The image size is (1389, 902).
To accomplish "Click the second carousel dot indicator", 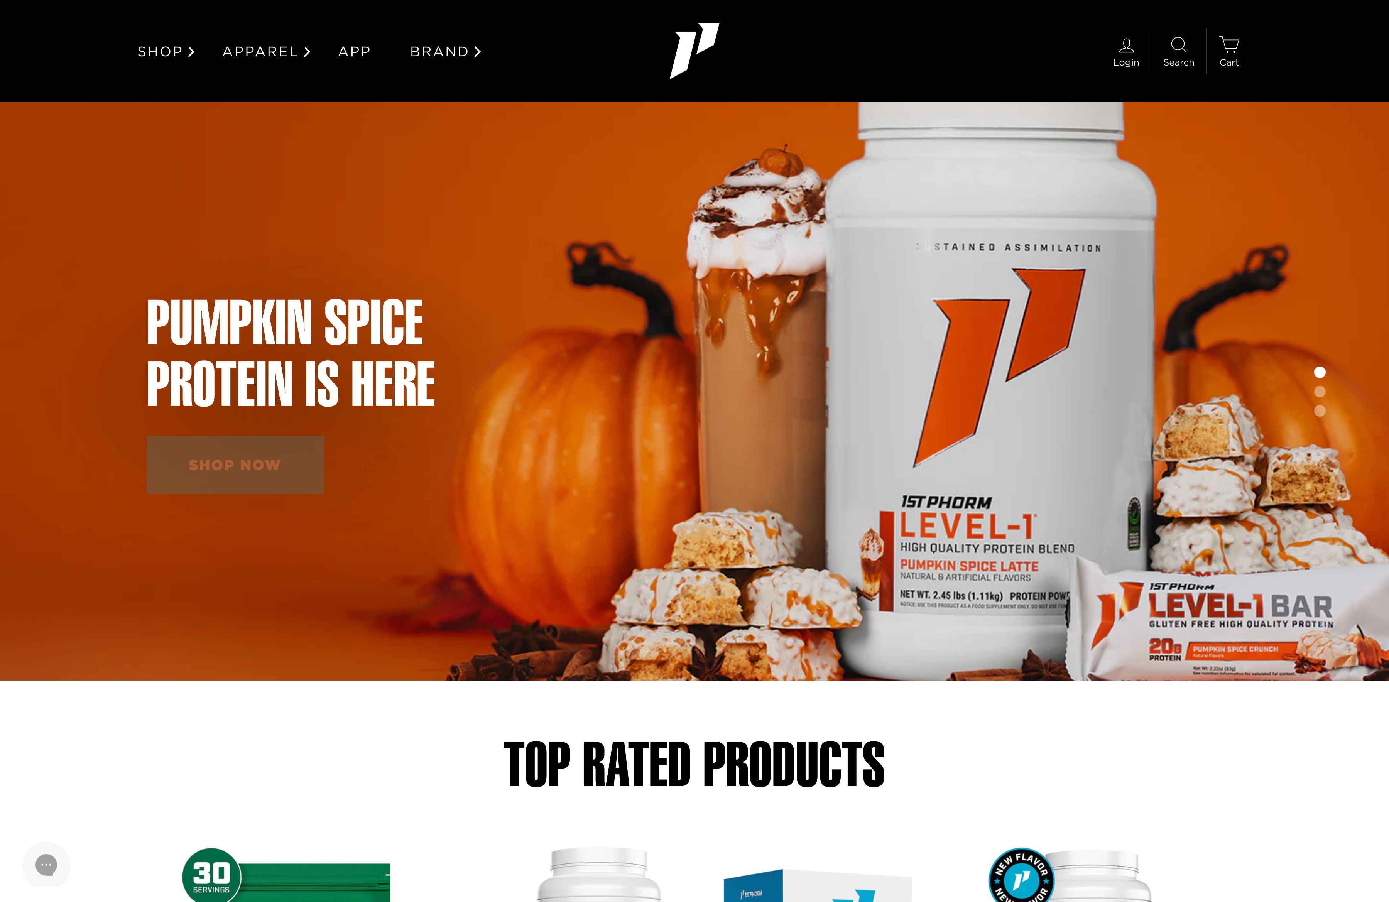I will pos(1319,391).
